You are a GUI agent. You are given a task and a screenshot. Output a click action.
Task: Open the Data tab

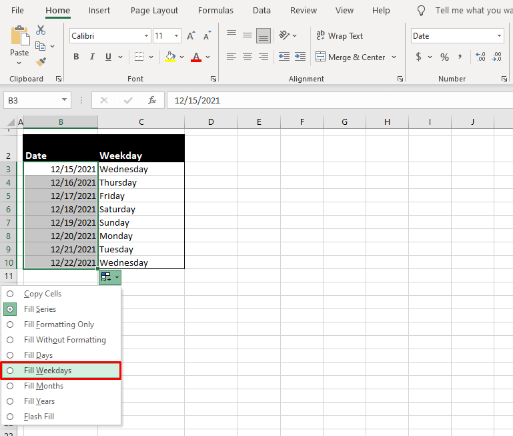(x=262, y=11)
